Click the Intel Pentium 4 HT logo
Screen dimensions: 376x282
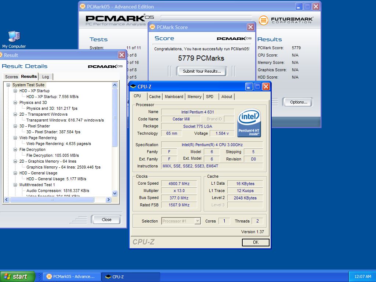[249, 123]
